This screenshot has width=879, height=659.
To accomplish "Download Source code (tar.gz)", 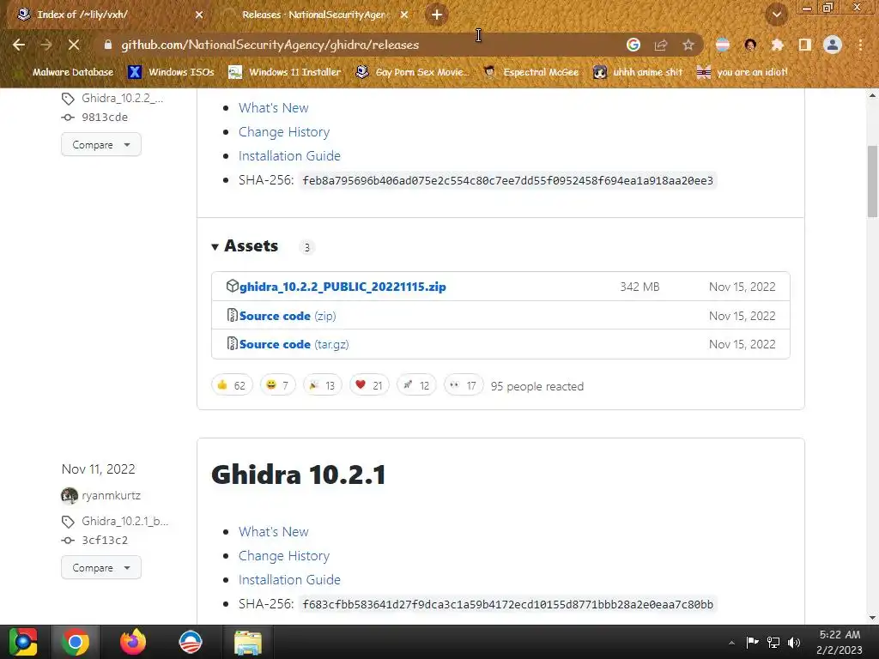I will (x=294, y=344).
